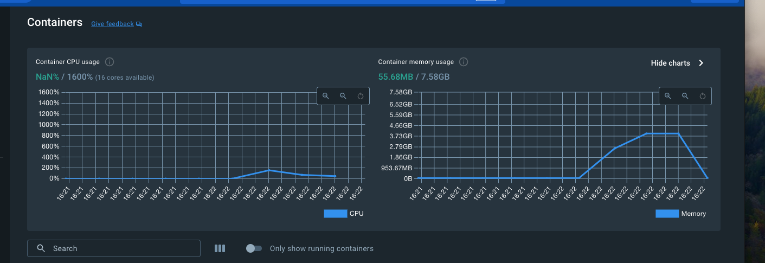Click the feedback speech-bubble icon
Screen dimensions: 765x263
139,24
